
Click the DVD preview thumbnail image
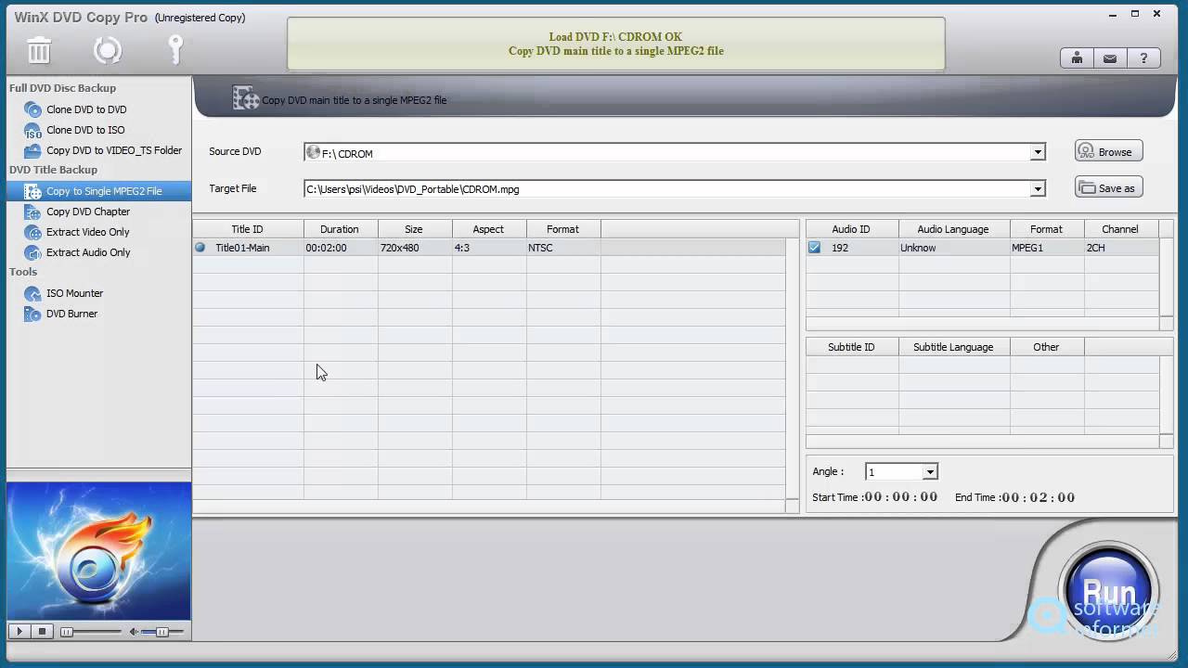pos(98,551)
